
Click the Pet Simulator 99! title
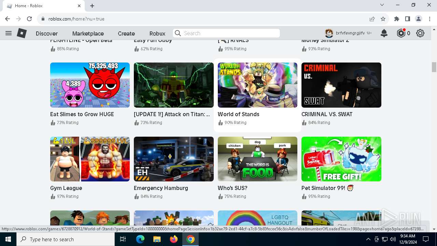click(327, 188)
